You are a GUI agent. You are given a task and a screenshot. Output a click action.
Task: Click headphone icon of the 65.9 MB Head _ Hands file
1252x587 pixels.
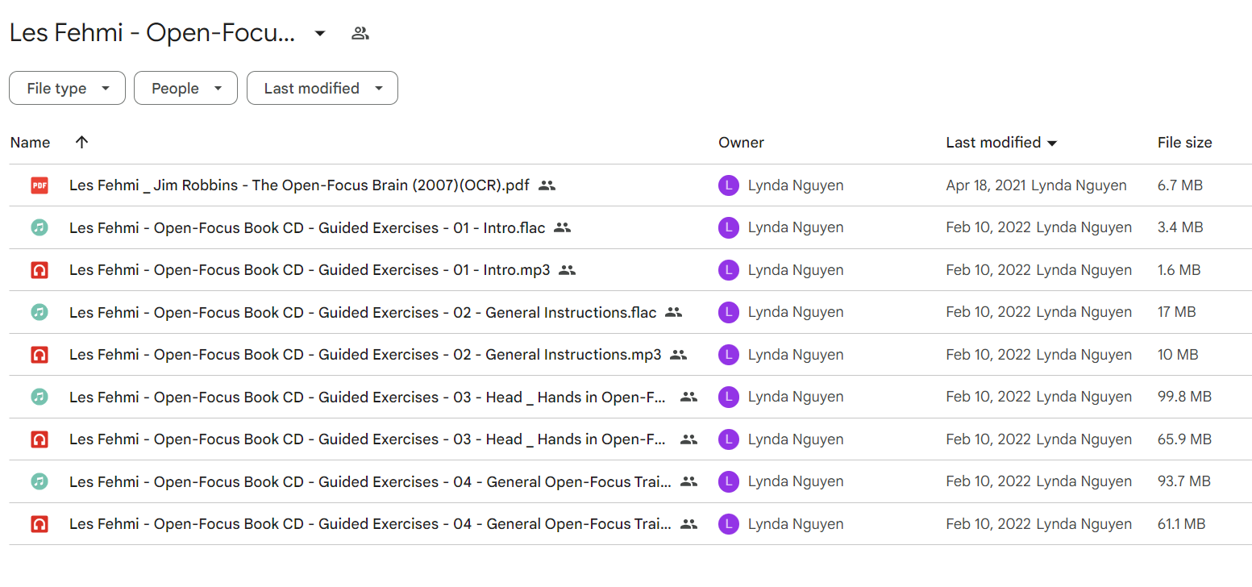coord(40,439)
